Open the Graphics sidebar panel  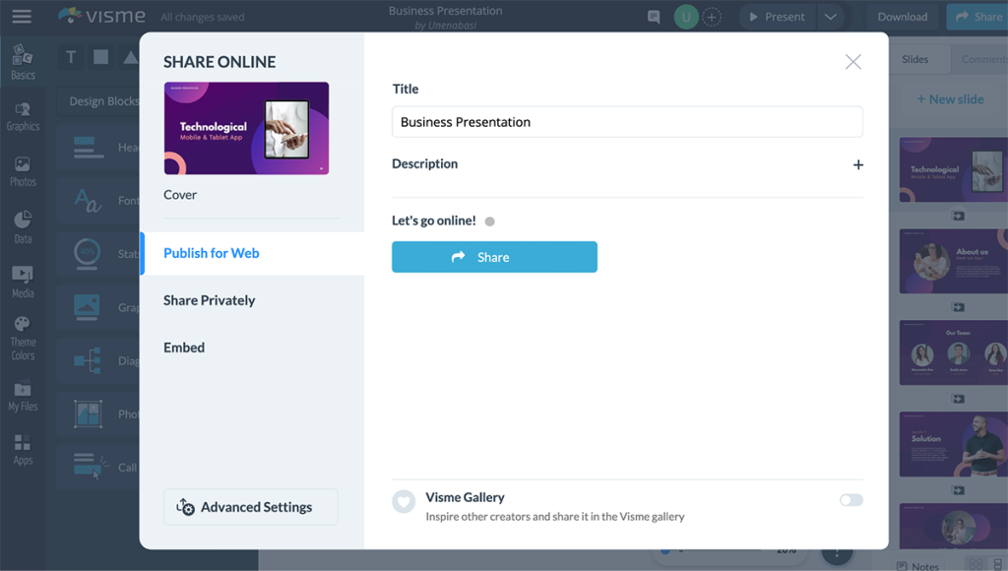click(x=23, y=116)
